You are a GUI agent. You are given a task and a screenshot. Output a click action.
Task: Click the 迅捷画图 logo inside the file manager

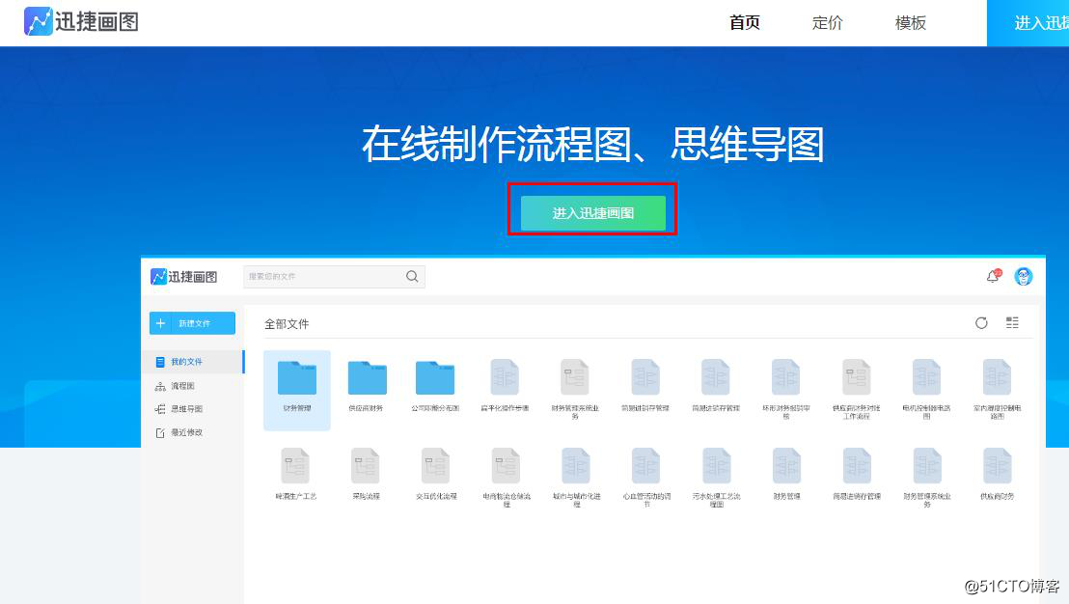point(184,276)
